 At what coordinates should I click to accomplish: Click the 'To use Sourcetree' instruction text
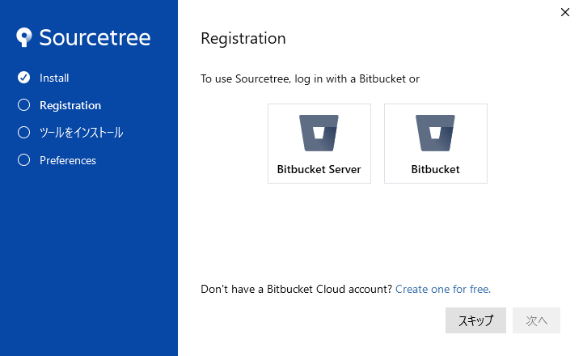click(x=310, y=78)
